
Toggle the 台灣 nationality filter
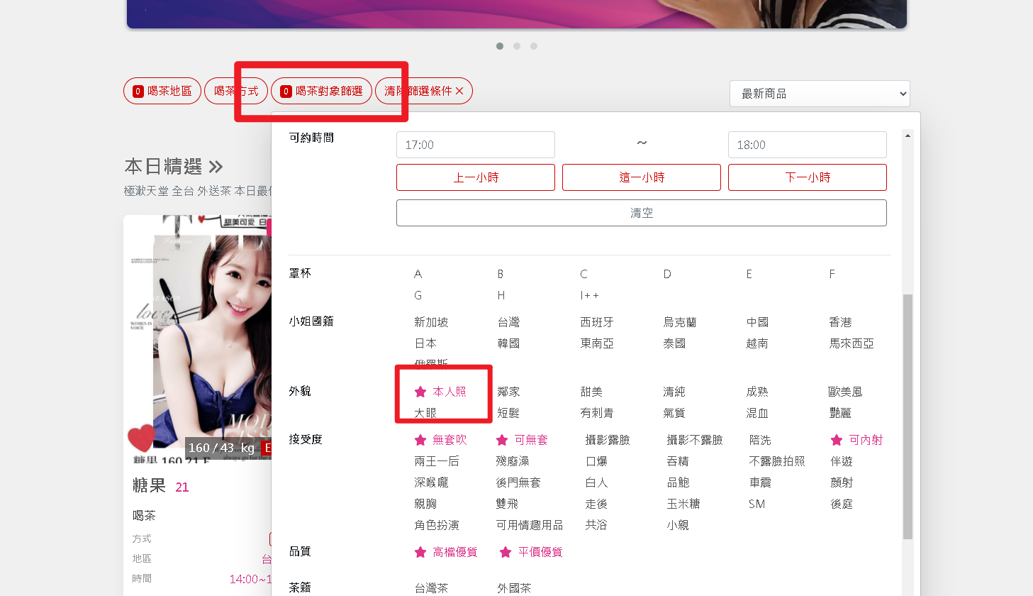[508, 322]
